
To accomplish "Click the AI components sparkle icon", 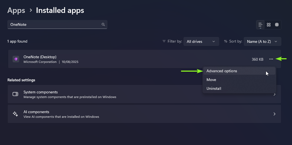I will [x=15, y=114].
